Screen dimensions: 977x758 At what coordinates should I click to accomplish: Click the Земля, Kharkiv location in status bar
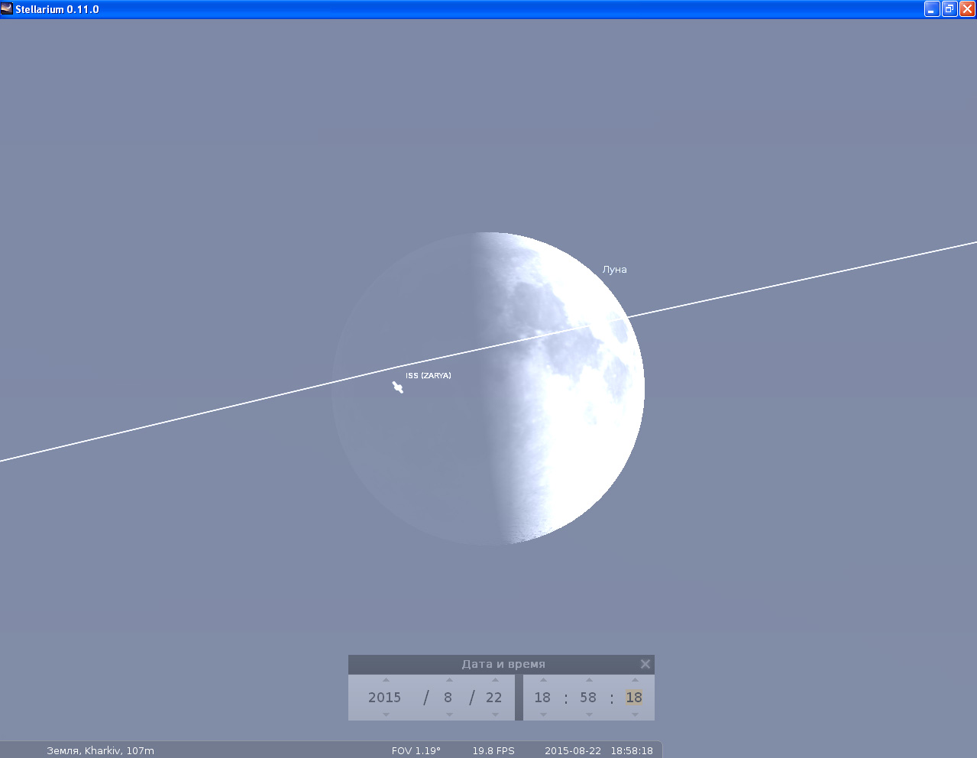coord(100,750)
